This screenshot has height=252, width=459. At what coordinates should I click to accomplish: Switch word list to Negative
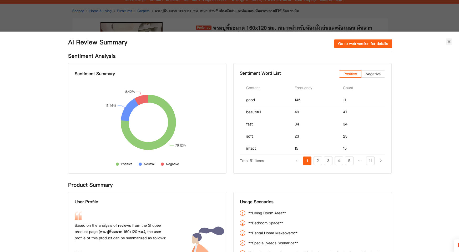pyautogui.click(x=373, y=74)
